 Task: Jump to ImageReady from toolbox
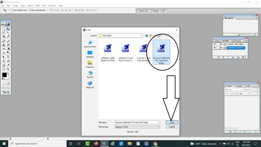[6, 92]
